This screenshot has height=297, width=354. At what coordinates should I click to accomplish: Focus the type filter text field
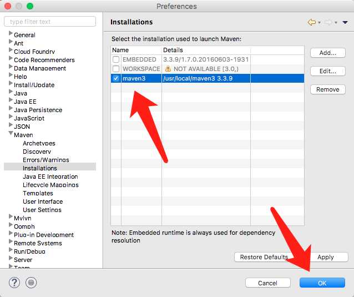point(50,22)
